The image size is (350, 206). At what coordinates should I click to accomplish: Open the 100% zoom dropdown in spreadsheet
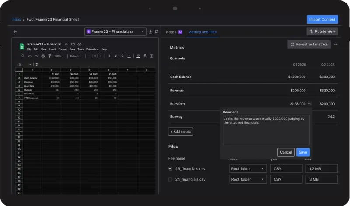click(x=59, y=56)
